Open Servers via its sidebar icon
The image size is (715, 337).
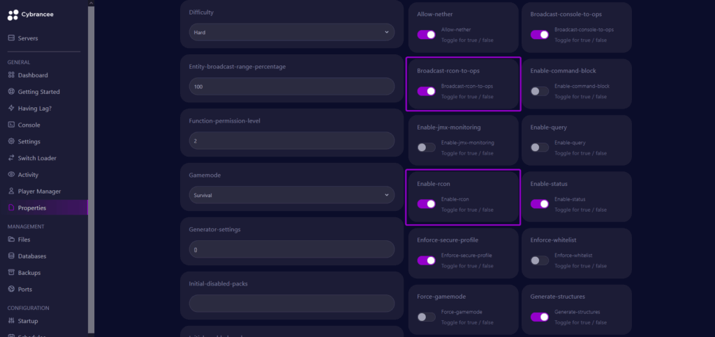11,38
